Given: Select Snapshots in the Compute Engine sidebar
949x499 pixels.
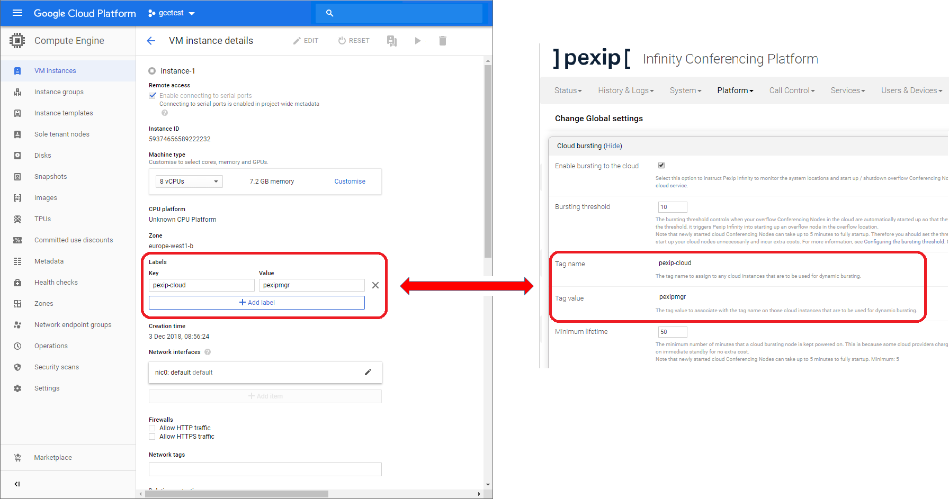Looking at the screenshot, I should click(50, 177).
